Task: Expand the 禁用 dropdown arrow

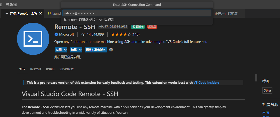Action: click(65, 50)
